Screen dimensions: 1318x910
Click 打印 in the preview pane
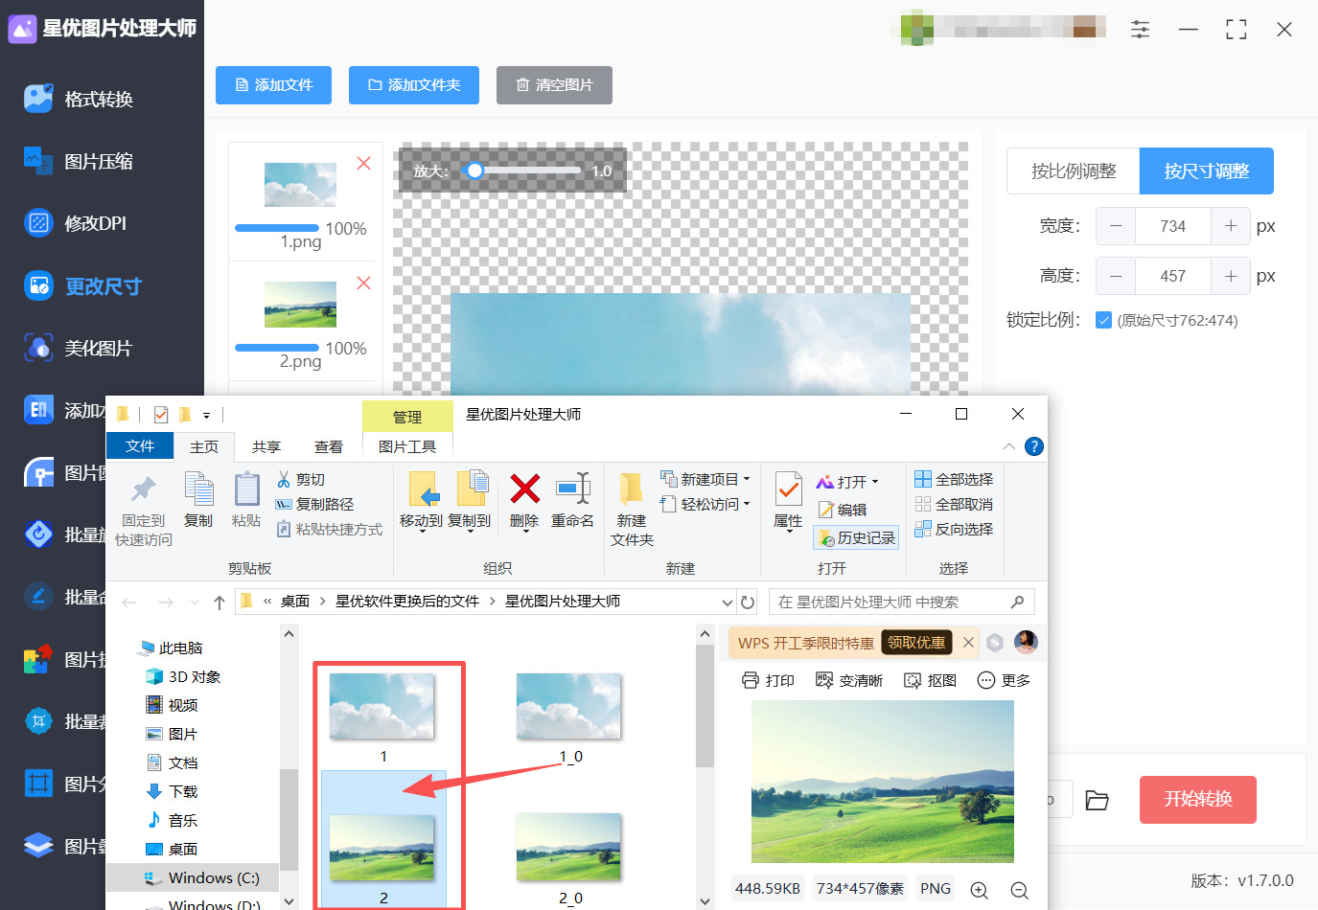click(769, 680)
